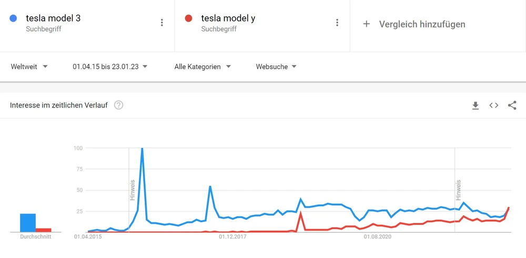Open options menu for tesla model 3
The image size is (526, 258).
point(162,23)
